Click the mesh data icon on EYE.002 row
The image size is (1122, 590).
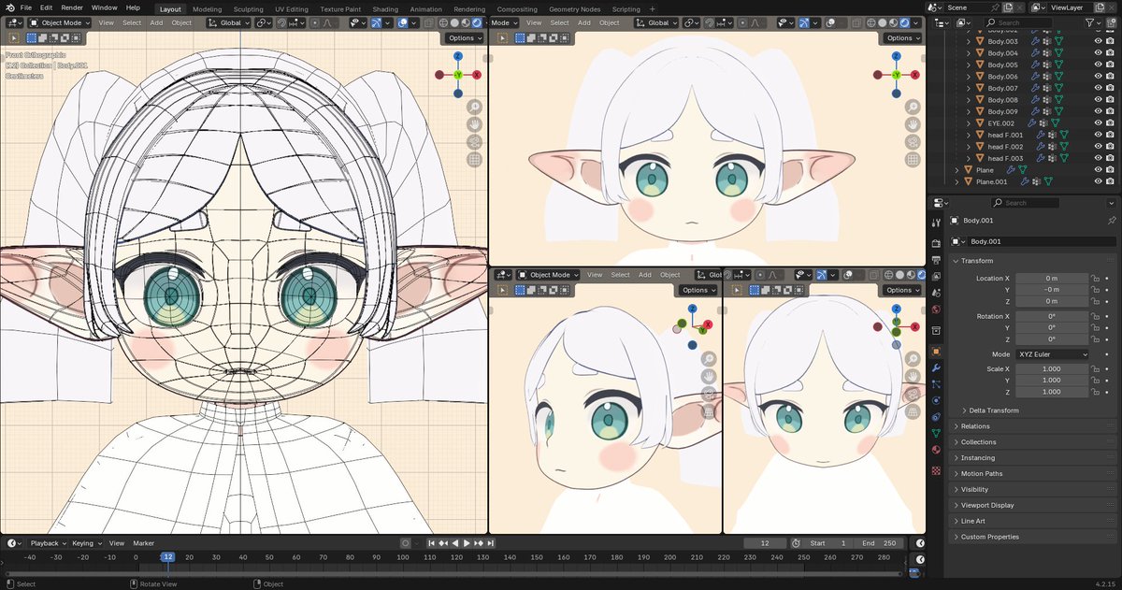[x=1055, y=123]
